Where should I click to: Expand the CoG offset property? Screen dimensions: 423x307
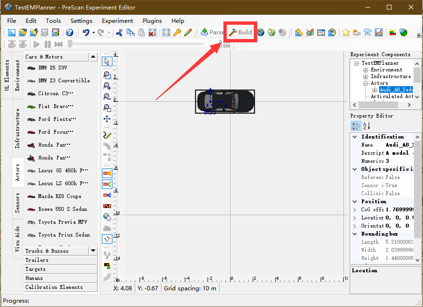[x=355, y=210]
